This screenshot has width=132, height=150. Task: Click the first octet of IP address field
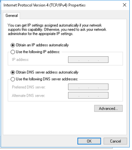[74, 60]
